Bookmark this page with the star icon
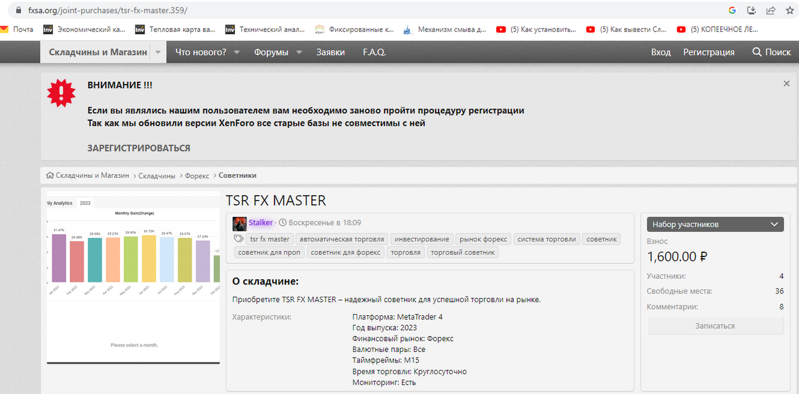The width and height of the screenshot is (799, 394). pyautogui.click(x=790, y=11)
